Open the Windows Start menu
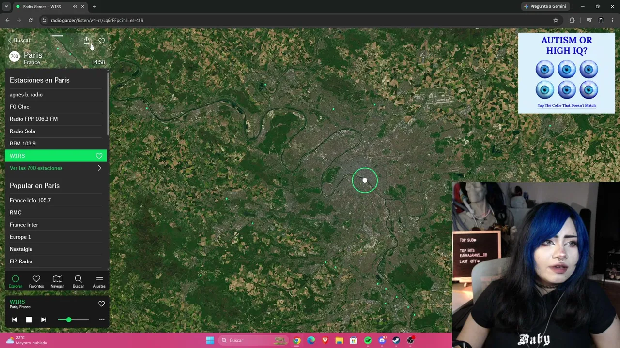620x348 pixels. coord(210,340)
